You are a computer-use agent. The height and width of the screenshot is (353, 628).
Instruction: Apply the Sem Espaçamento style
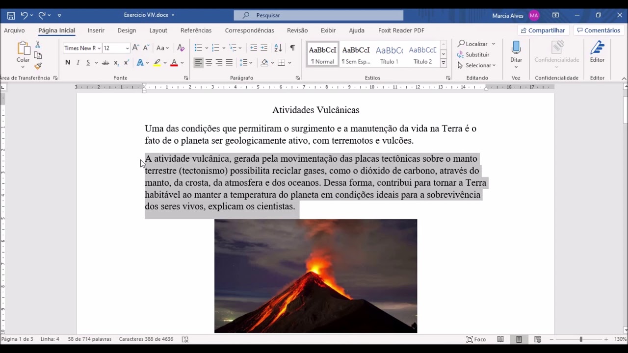[x=356, y=54]
